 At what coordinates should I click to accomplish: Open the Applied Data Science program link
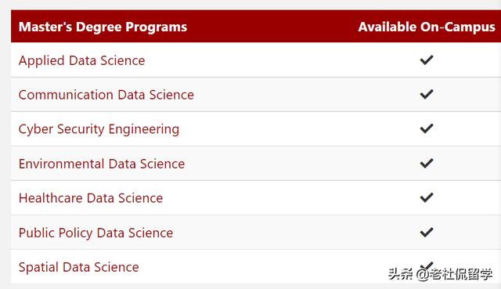(x=81, y=61)
